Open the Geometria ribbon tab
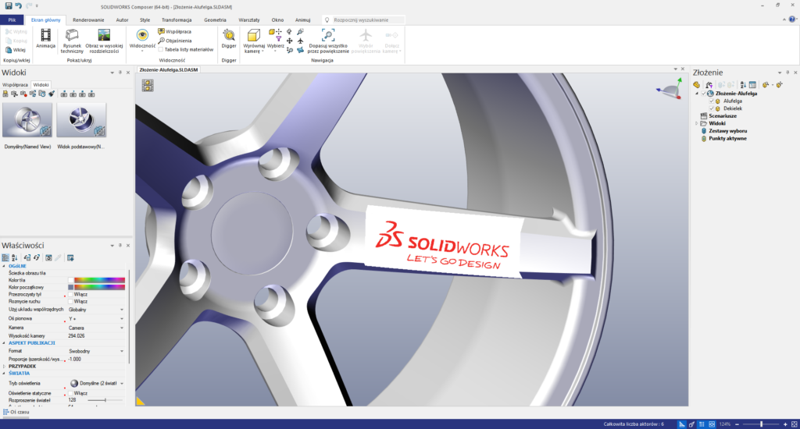 point(215,19)
